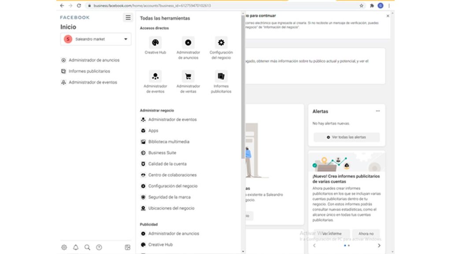Screen dimensions: 451x254
Task: Reload the page with refresh icon
Action: [79, 5]
